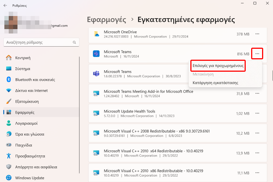Click the Κεντρική home icon

click(x=9, y=58)
